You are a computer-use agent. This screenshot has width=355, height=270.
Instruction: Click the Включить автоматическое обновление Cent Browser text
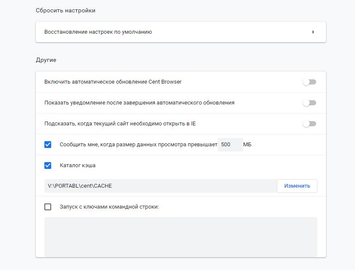coord(113,82)
